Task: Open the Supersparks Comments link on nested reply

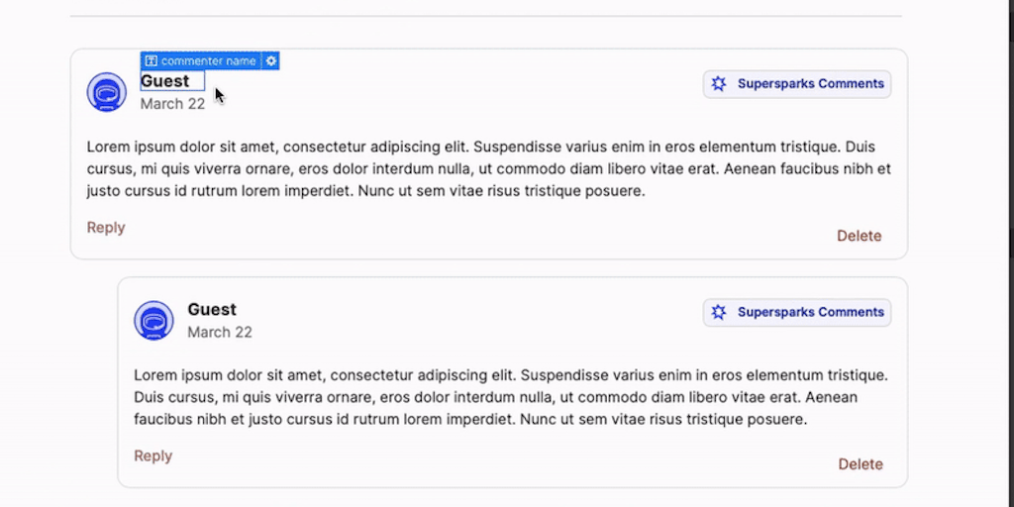Action: click(810, 312)
